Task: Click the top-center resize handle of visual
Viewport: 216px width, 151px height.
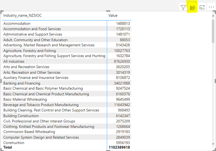Action: pos(108,11)
